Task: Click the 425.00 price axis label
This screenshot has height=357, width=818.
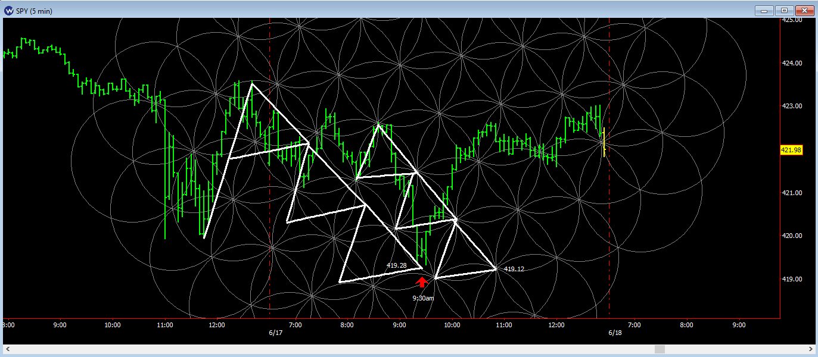Action: [792, 20]
